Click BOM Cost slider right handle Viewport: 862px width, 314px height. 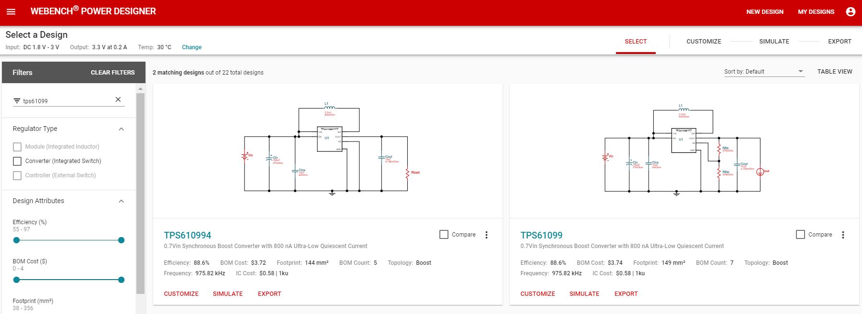121,280
